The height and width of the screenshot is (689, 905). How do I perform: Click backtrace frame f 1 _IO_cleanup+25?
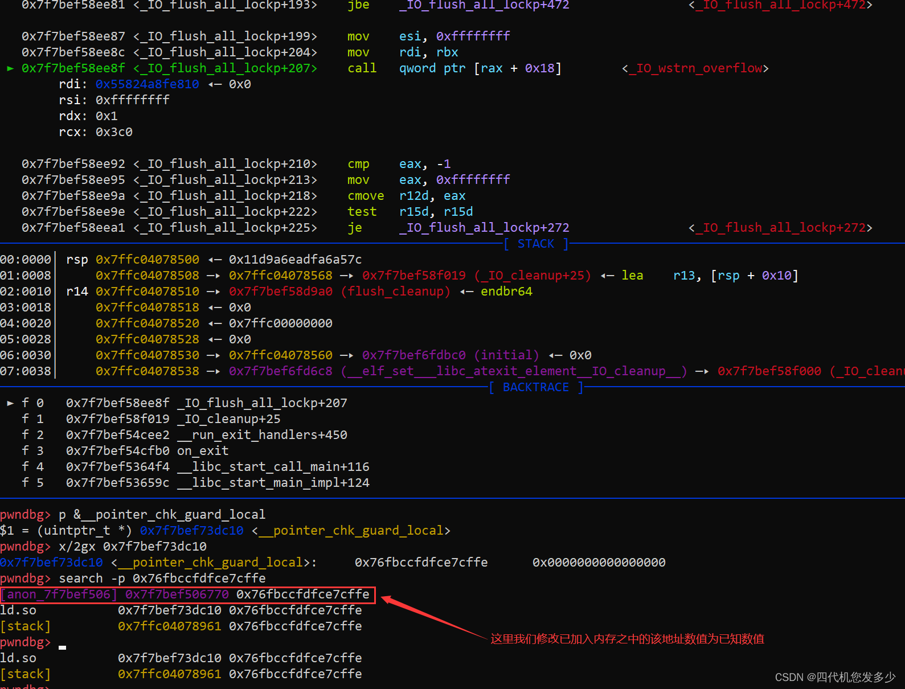[x=151, y=419]
